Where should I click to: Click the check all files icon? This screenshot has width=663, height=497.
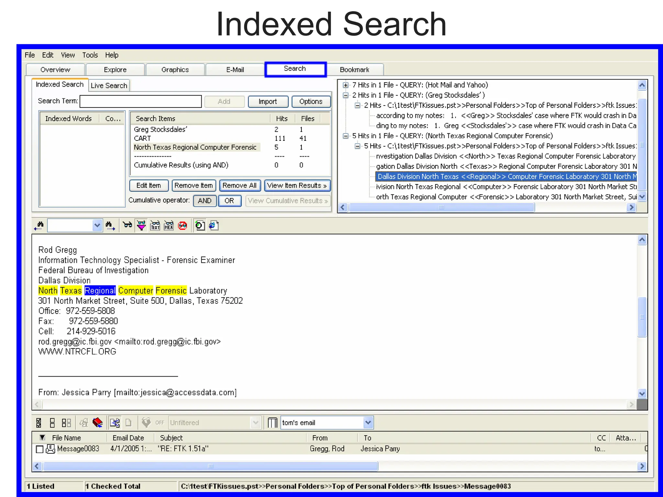(x=39, y=423)
